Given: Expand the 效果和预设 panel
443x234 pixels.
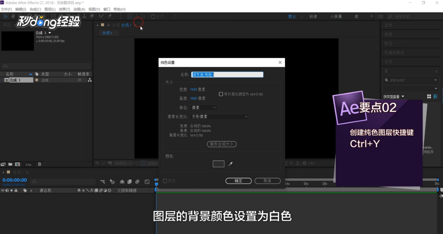Looking at the screenshot, I should pyautogui.click(x=394, y=53).
